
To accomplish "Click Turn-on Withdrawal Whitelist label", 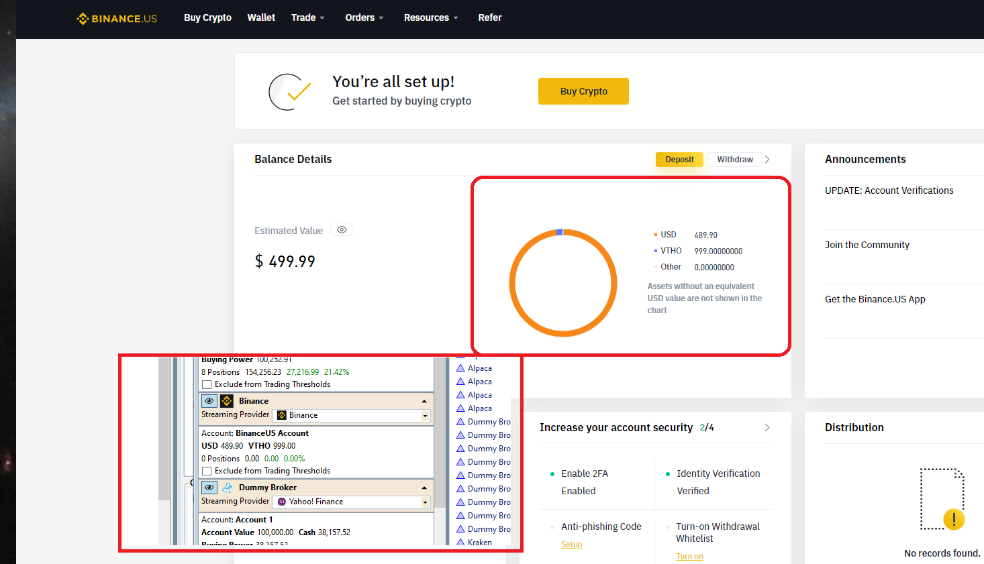I will point(718,532).
